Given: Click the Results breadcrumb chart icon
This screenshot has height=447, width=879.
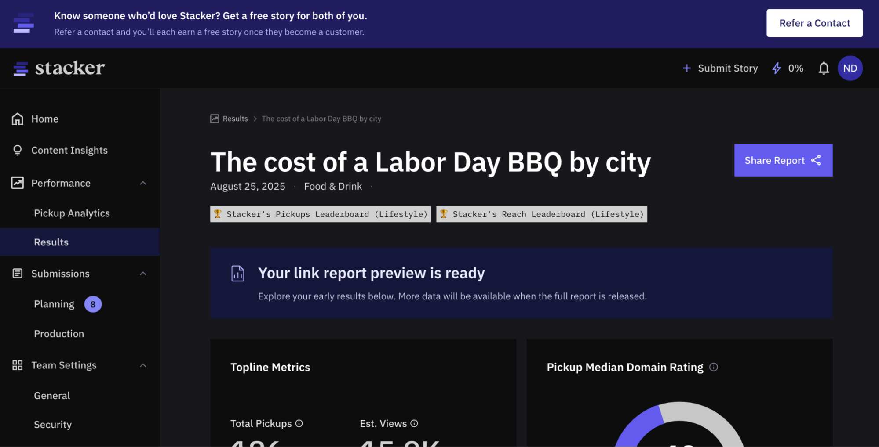Looking at the screenshot, I should pyautogui.click(x=215, y=119).
